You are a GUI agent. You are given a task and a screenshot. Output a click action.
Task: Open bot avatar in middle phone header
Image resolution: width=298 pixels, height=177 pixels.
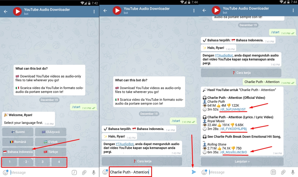117,11
